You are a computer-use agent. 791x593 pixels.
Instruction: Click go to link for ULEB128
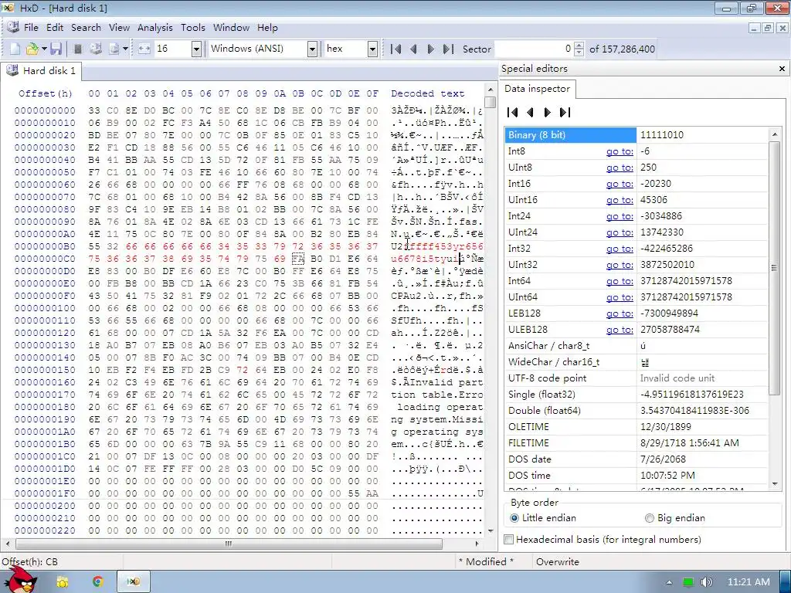(x=620, y=329)
